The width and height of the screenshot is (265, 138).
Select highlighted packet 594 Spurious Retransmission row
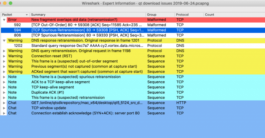86,30
